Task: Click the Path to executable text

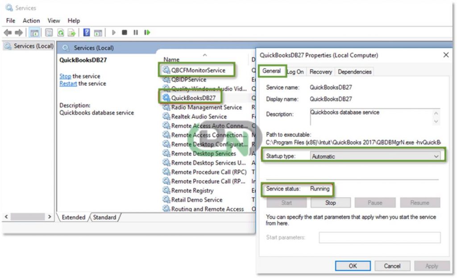Action: tap(353, 143)
